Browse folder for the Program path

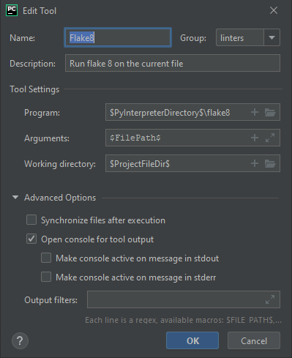coord(270,112)
